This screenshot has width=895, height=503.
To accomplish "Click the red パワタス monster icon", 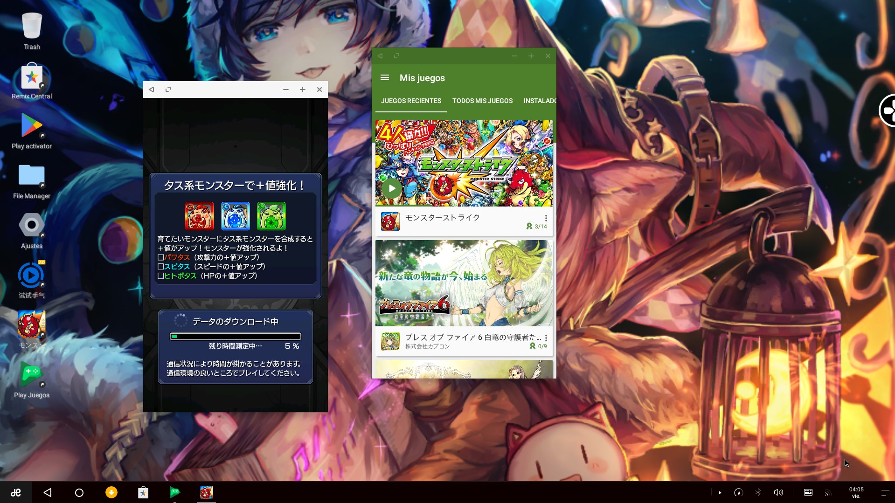I will click(x=199, y=216).
